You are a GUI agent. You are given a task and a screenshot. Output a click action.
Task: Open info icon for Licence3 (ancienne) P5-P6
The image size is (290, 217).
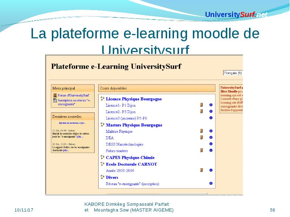point(211,118)
